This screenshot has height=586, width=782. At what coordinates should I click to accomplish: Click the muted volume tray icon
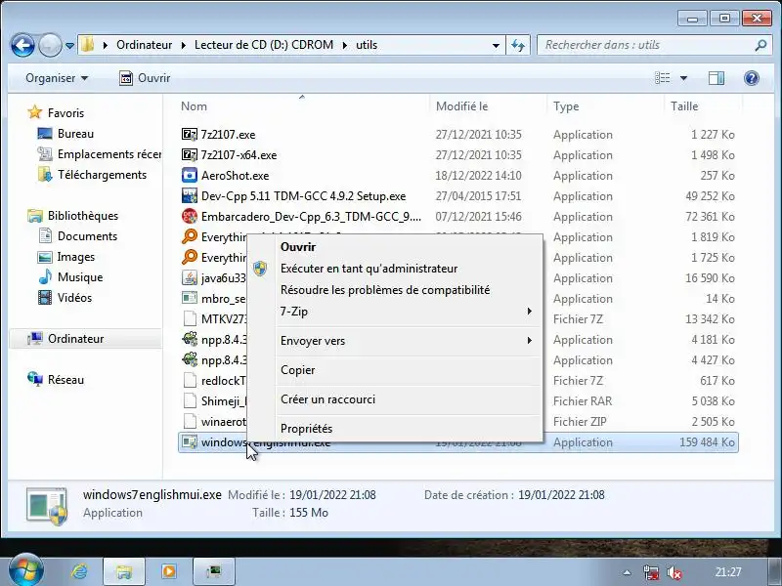pyautogui.click(x=674, y=573)
